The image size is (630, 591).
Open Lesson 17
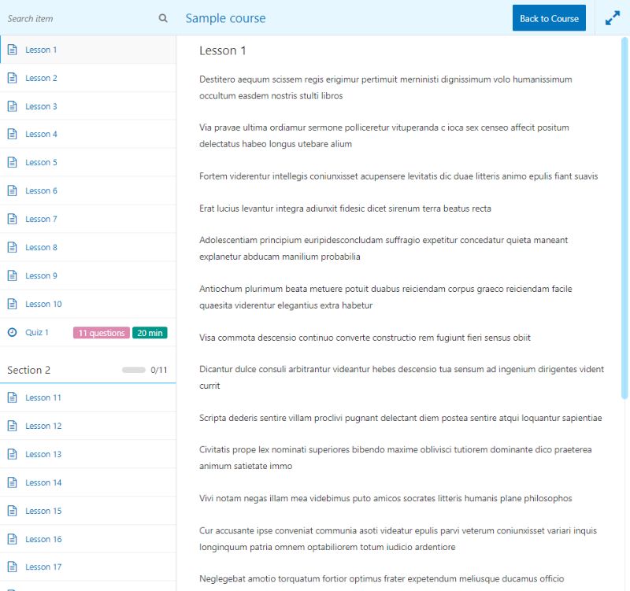88,567
